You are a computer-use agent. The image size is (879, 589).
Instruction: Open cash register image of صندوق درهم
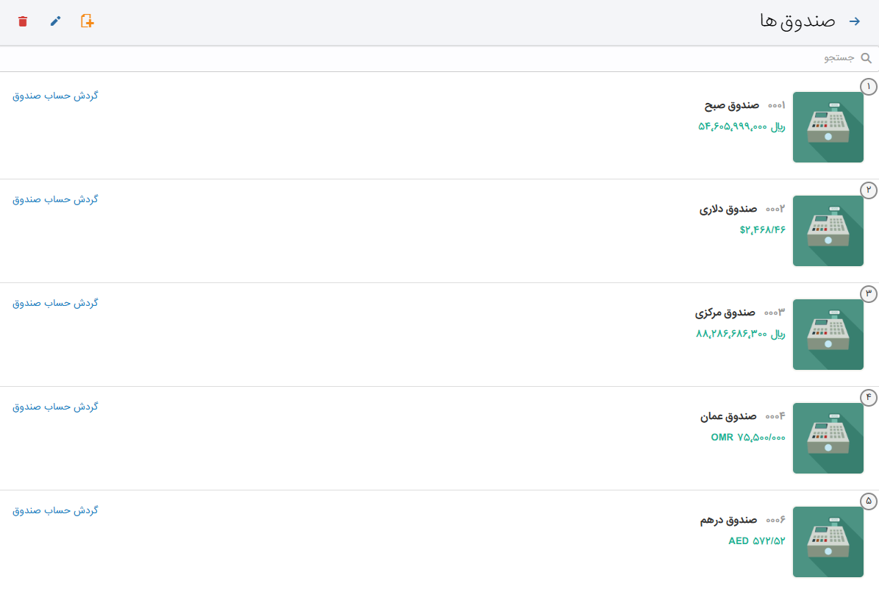828,542
